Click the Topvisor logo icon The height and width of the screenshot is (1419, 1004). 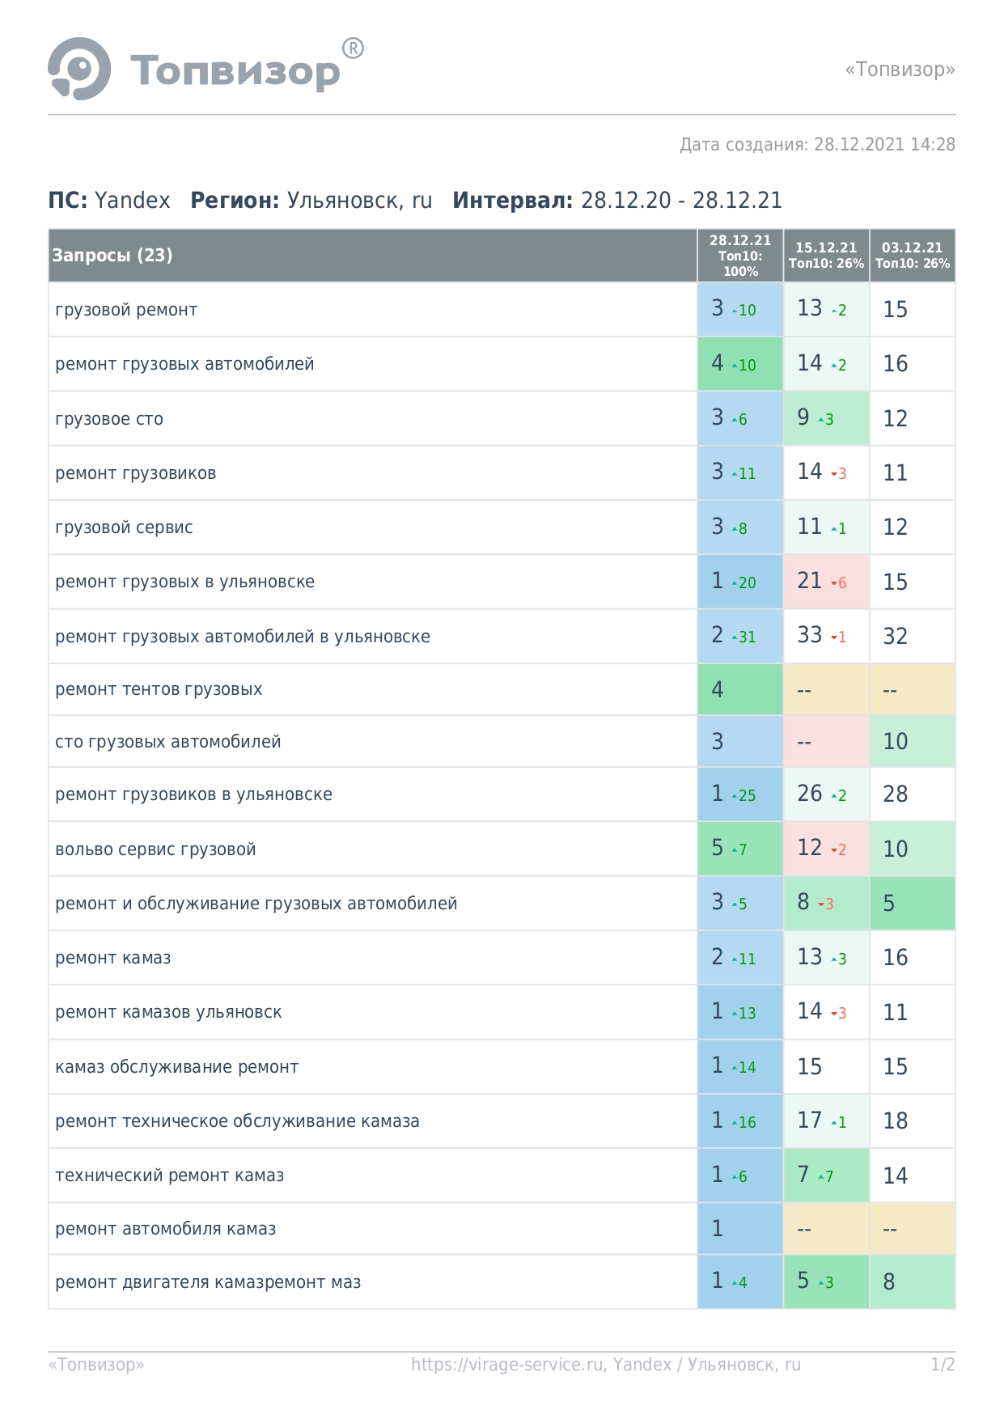[79, 69]
